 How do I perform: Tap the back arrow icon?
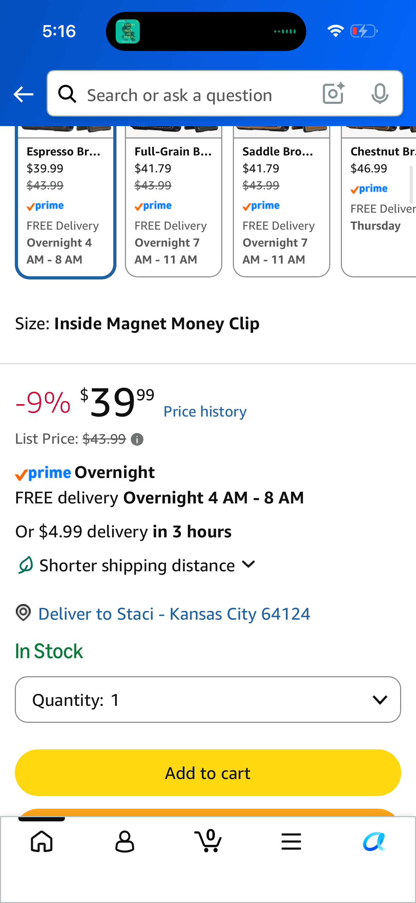(23, 94)
